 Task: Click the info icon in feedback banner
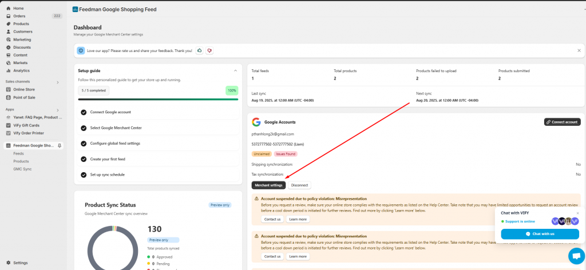81,50
